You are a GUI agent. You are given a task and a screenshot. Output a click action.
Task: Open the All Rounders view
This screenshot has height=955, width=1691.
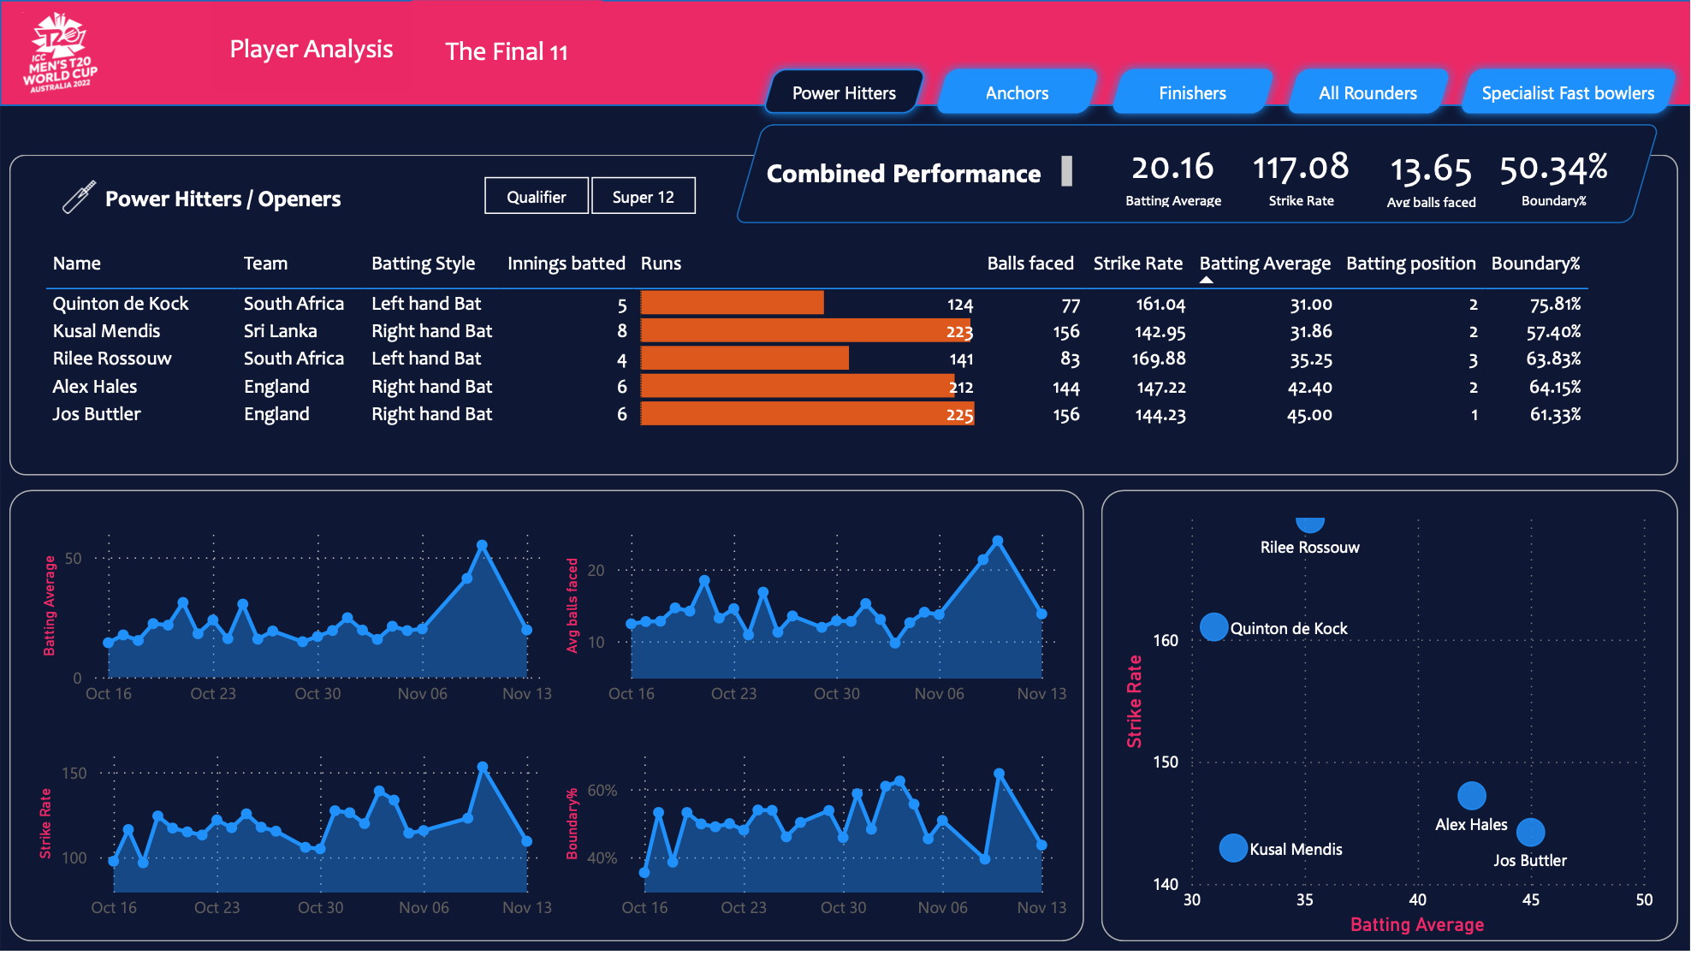pyautogui.click(x=1367, y=92)
